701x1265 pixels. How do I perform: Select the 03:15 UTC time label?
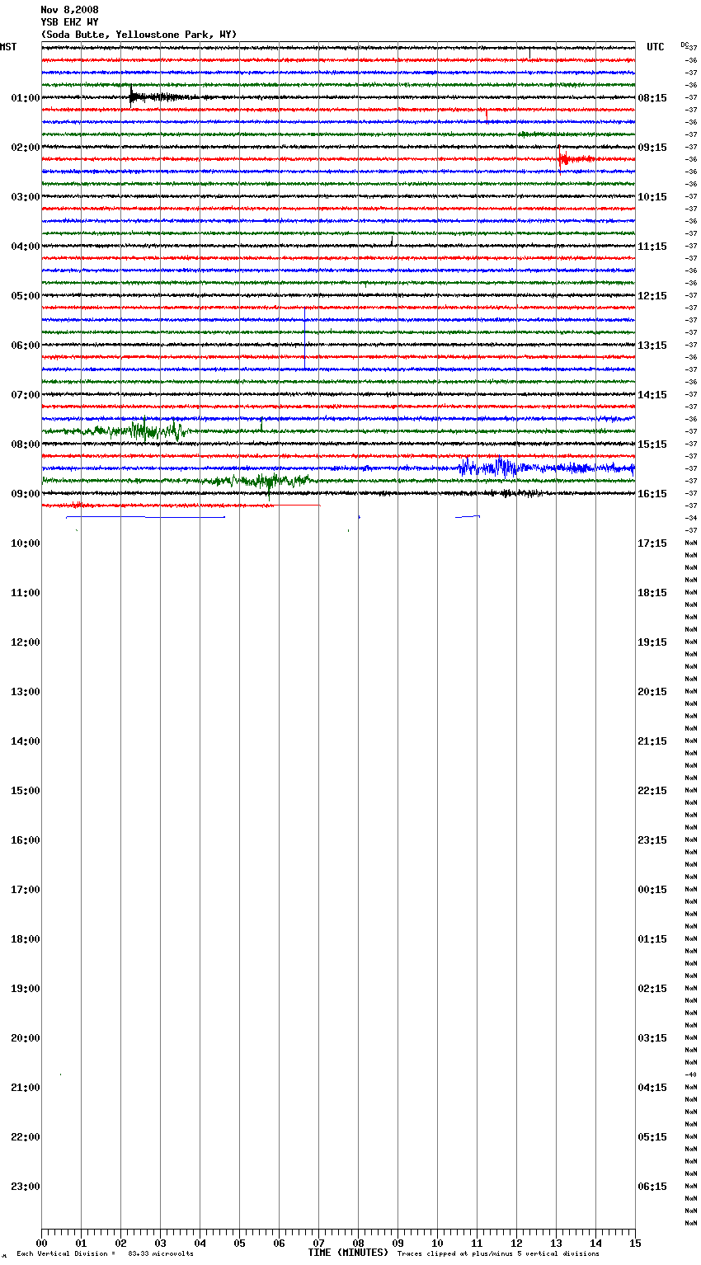[652, 1038]
